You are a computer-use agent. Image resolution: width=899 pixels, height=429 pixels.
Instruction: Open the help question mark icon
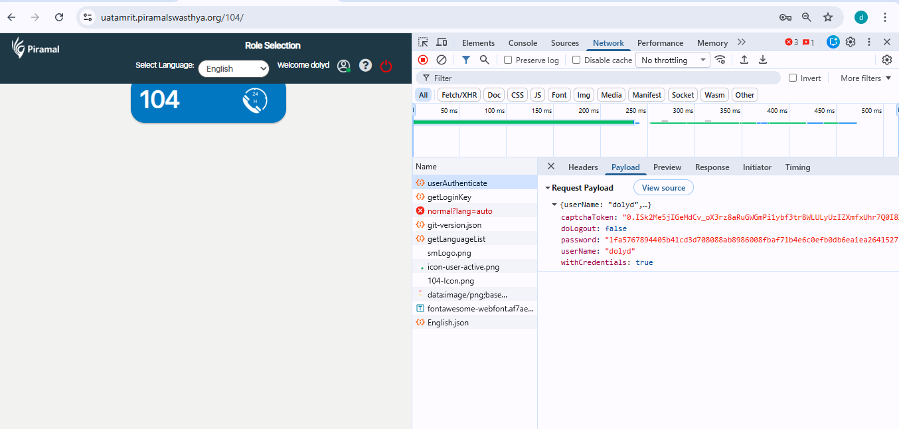point(365,66)
